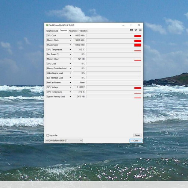Image resolution: width=188 pixels, height=188 pixels.
Task: Click the System Memory Used value field
Action: pos(79,97)
